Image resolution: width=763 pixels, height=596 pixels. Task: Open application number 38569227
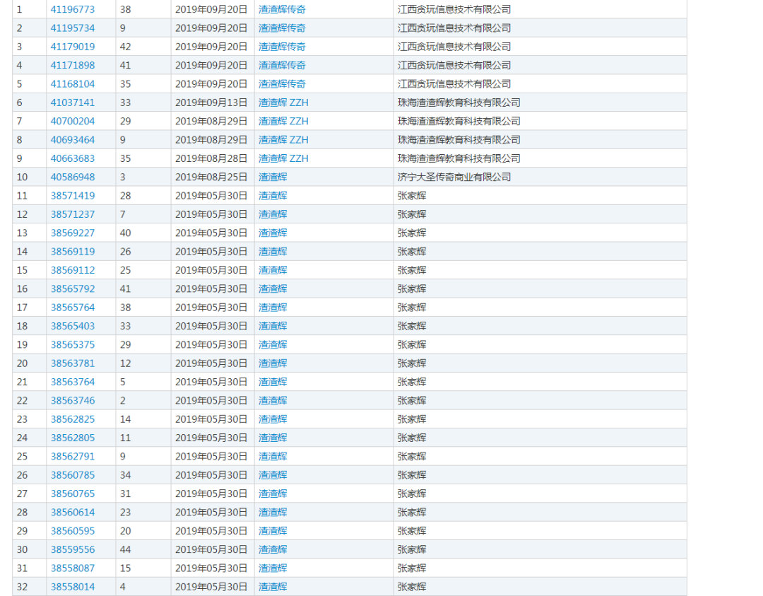point(73,233)
